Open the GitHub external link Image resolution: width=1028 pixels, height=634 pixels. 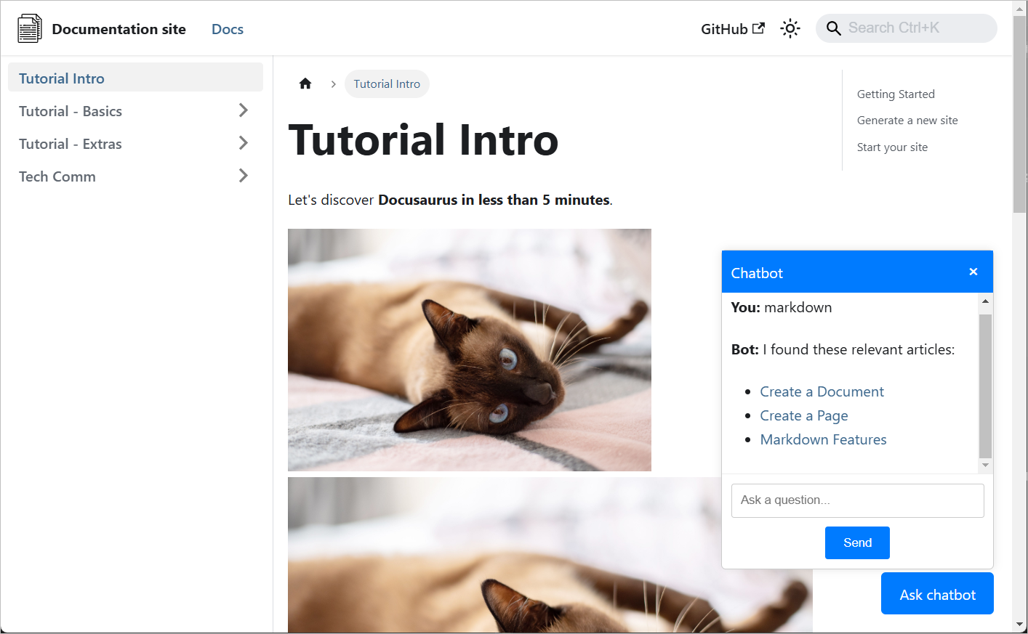(x=733, y=29)
